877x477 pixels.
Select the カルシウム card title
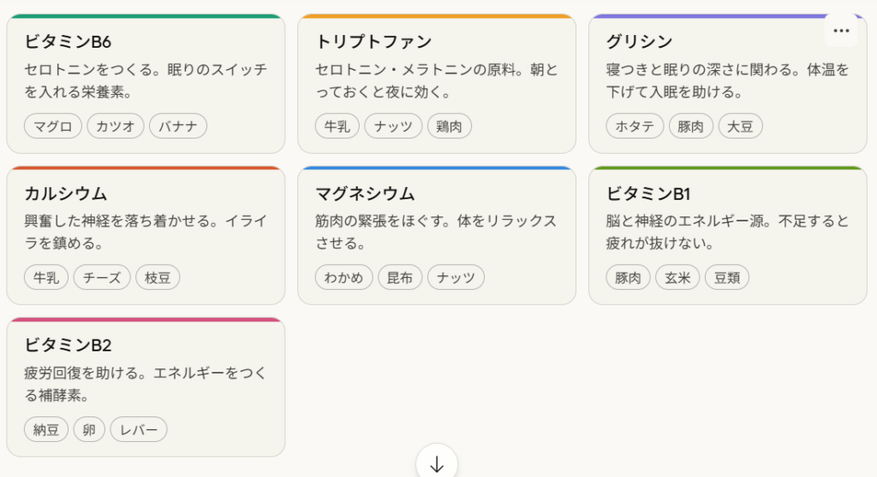click(66, 193)
